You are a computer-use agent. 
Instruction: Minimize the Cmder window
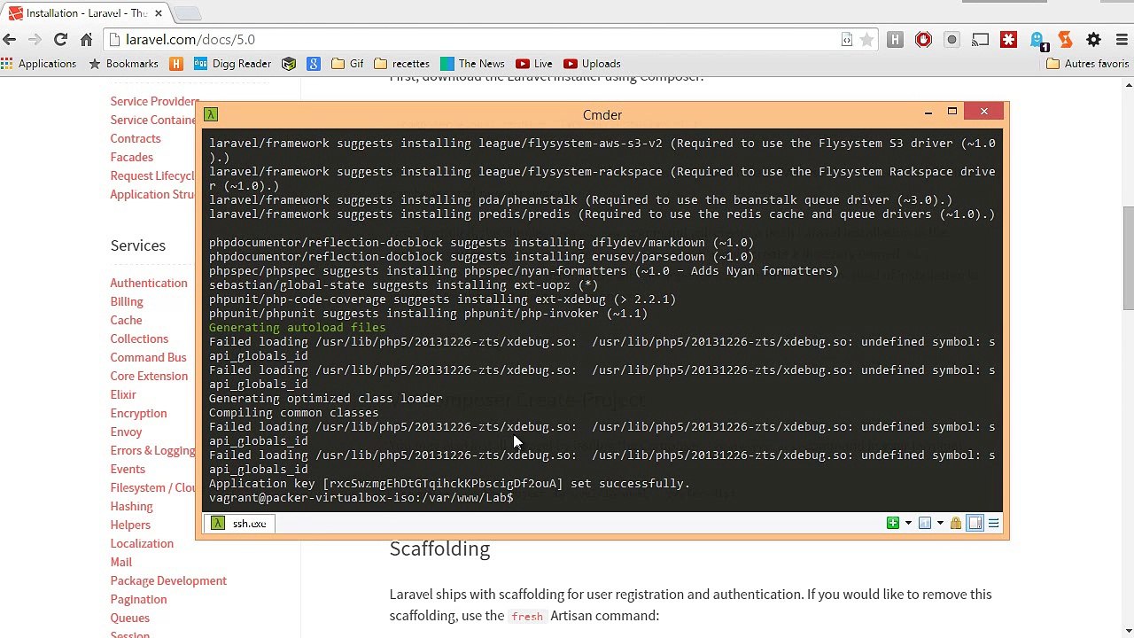click(928, 112)
